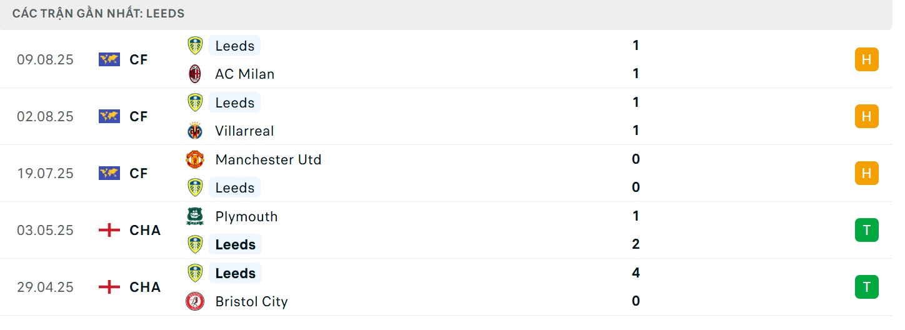The image size is (905, 330).
Task: Click the green T badge for Plymouth match
Action: [x=866, y=230]
